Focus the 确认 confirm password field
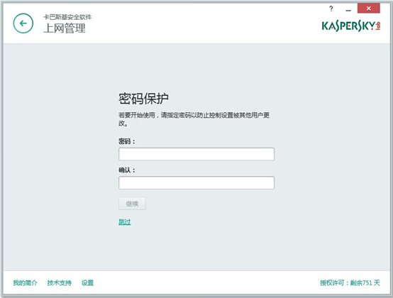Screen dimensions: 393x298 click(196, 183)
